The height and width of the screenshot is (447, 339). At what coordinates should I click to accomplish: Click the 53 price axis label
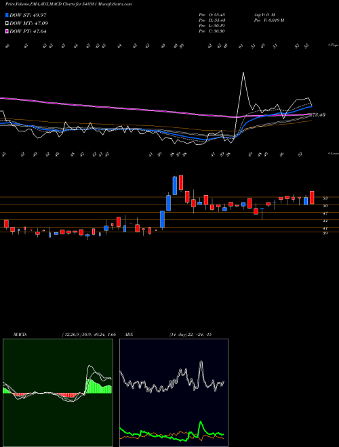(325, 198)
